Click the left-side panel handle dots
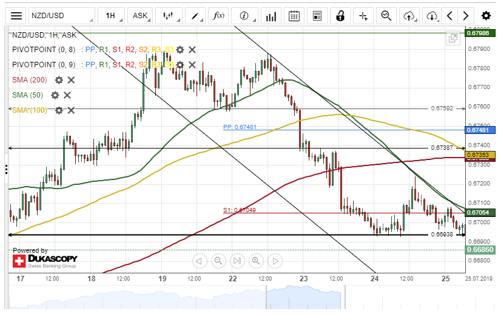The width and height of the screenshot is (498, 317). 6,170
